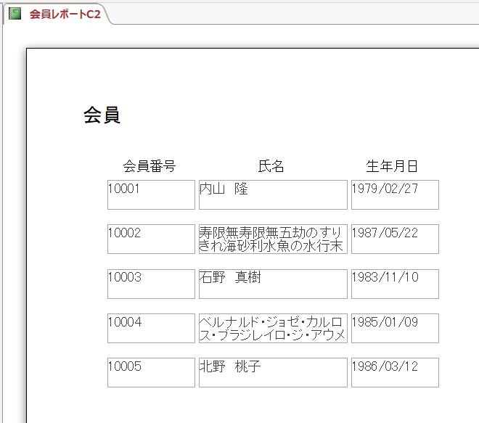Click the 会員 report title

click(102, 115)
